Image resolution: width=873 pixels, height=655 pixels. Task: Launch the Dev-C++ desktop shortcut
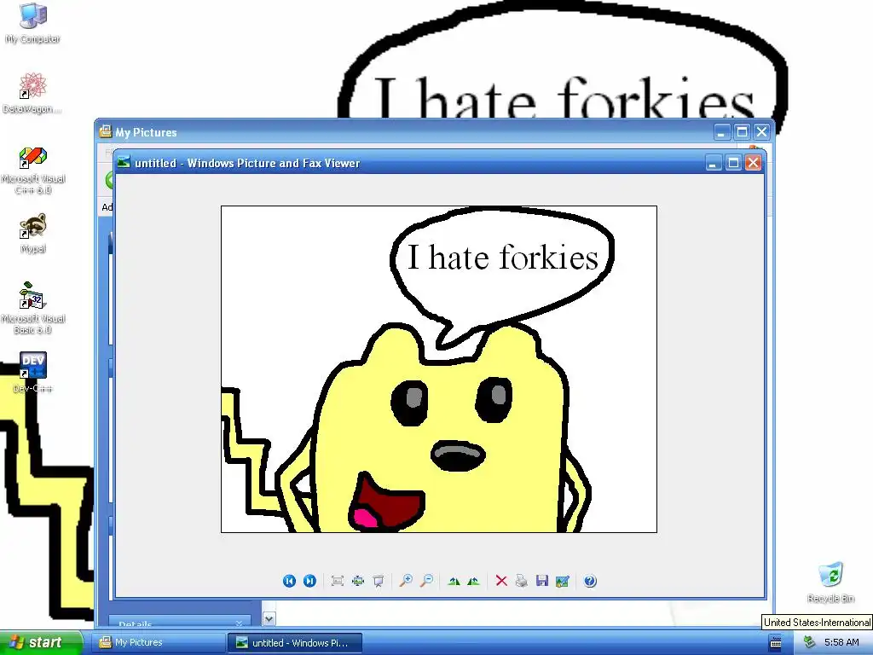(33, 373)
